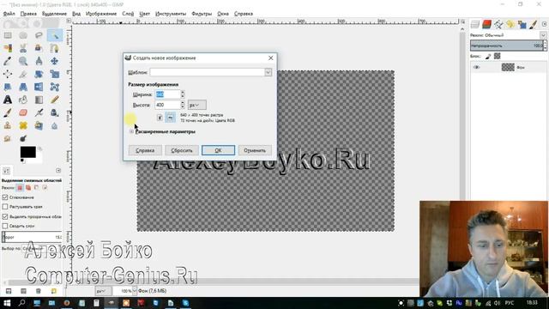The width and height of the screenshot is (549, 309).
Task: Choose replace selection mode icon
Action: point(20,188)
